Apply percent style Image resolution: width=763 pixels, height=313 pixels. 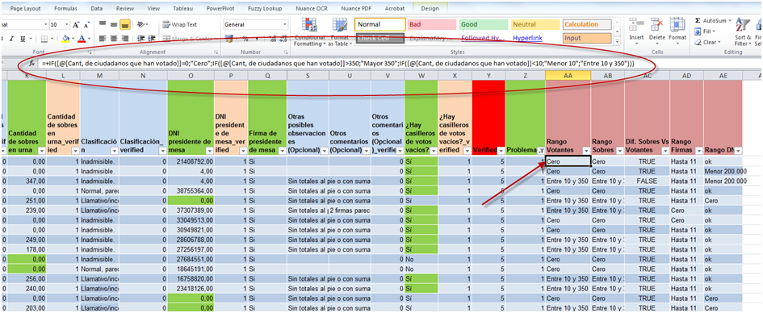(x=245, y=39)
